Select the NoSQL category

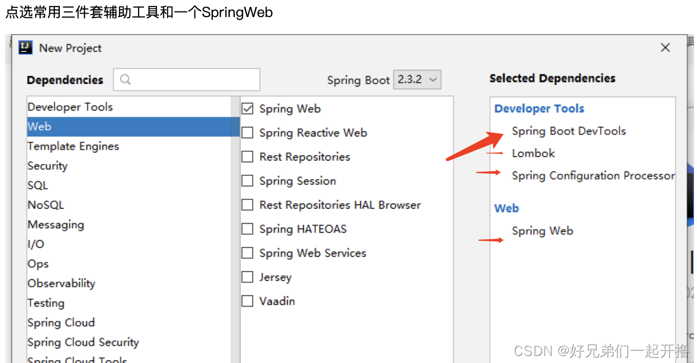click(129, 205)
